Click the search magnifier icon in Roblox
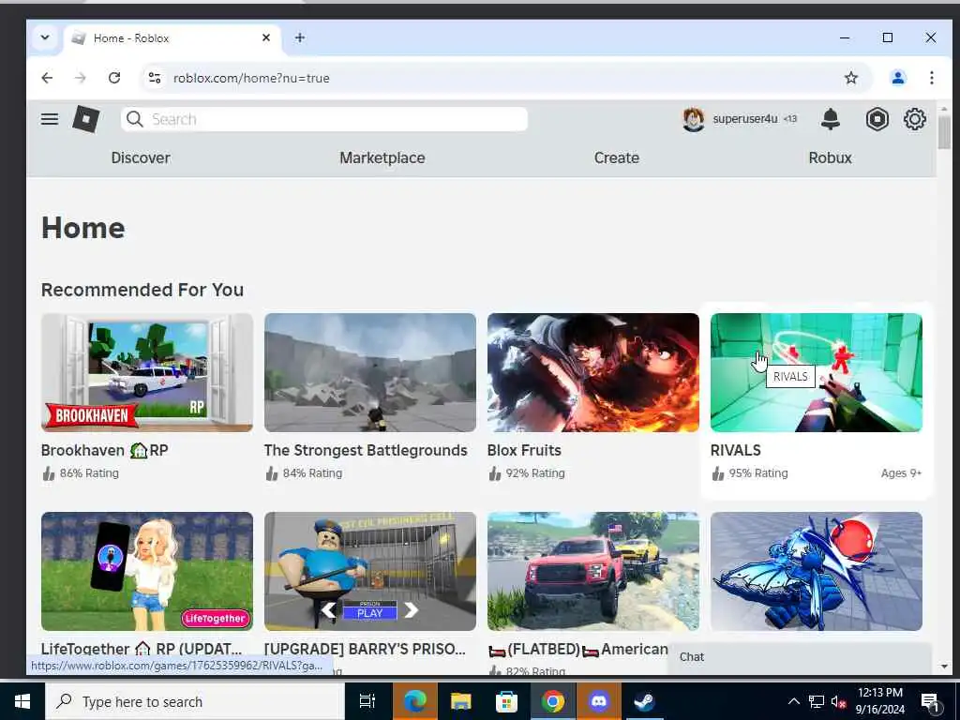The width and height of the screenshot is (960, 720). click(135, 119)
